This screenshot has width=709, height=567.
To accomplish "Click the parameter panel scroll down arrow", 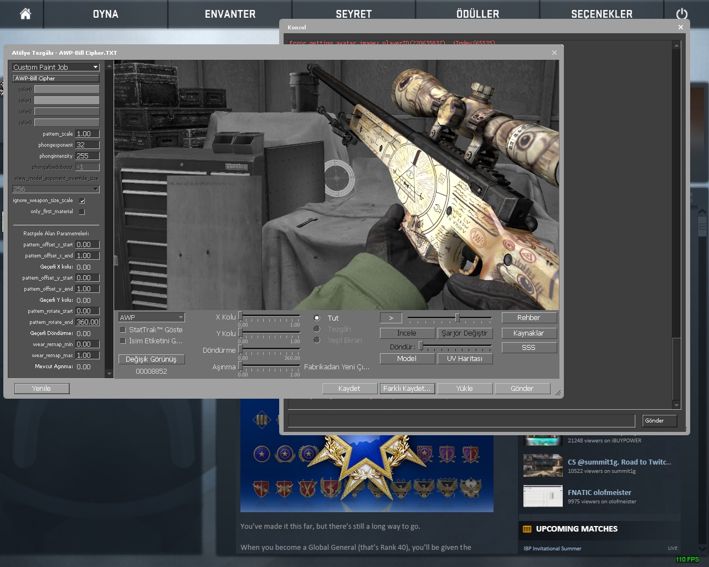I will point(109,374).
